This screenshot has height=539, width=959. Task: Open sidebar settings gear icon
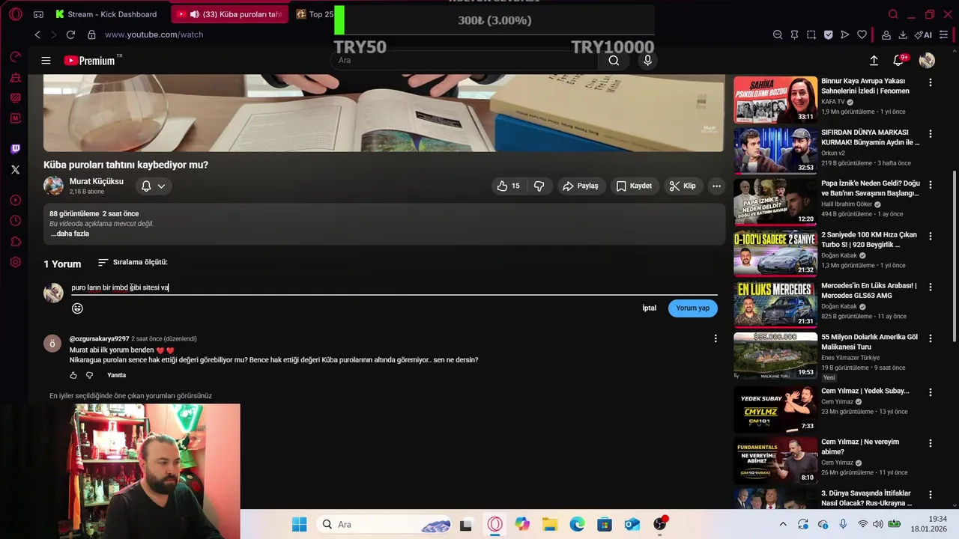pyautogui.click(x=15, y=262)
